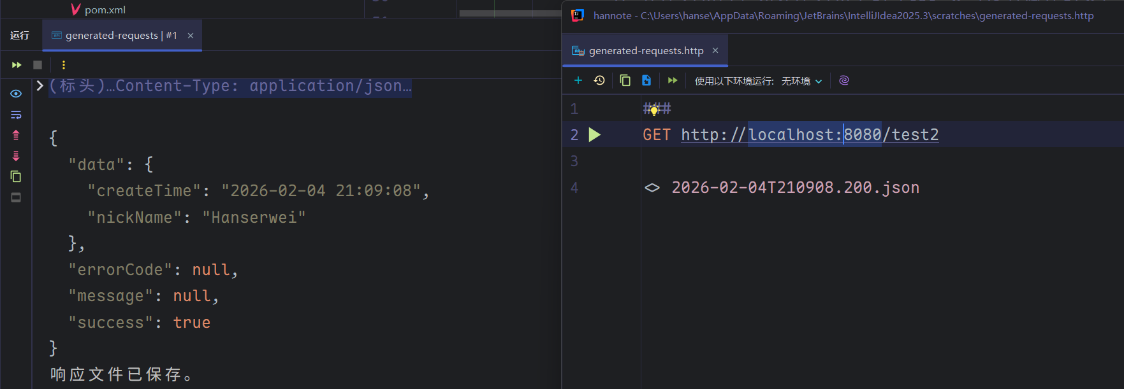This screenshot has height=389, width=1124.
Task: Open the 2026-02-04T210908.200.json response file link
Action: pyautogui.click(x=794, y=188)
